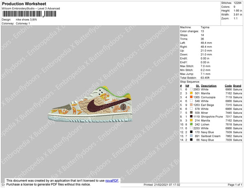Image resolution: width=244 pixels, height=188 pixels.
Task: Click the design name 'nike shoes 3,8IN'
Action: click(x=26, y=19)
